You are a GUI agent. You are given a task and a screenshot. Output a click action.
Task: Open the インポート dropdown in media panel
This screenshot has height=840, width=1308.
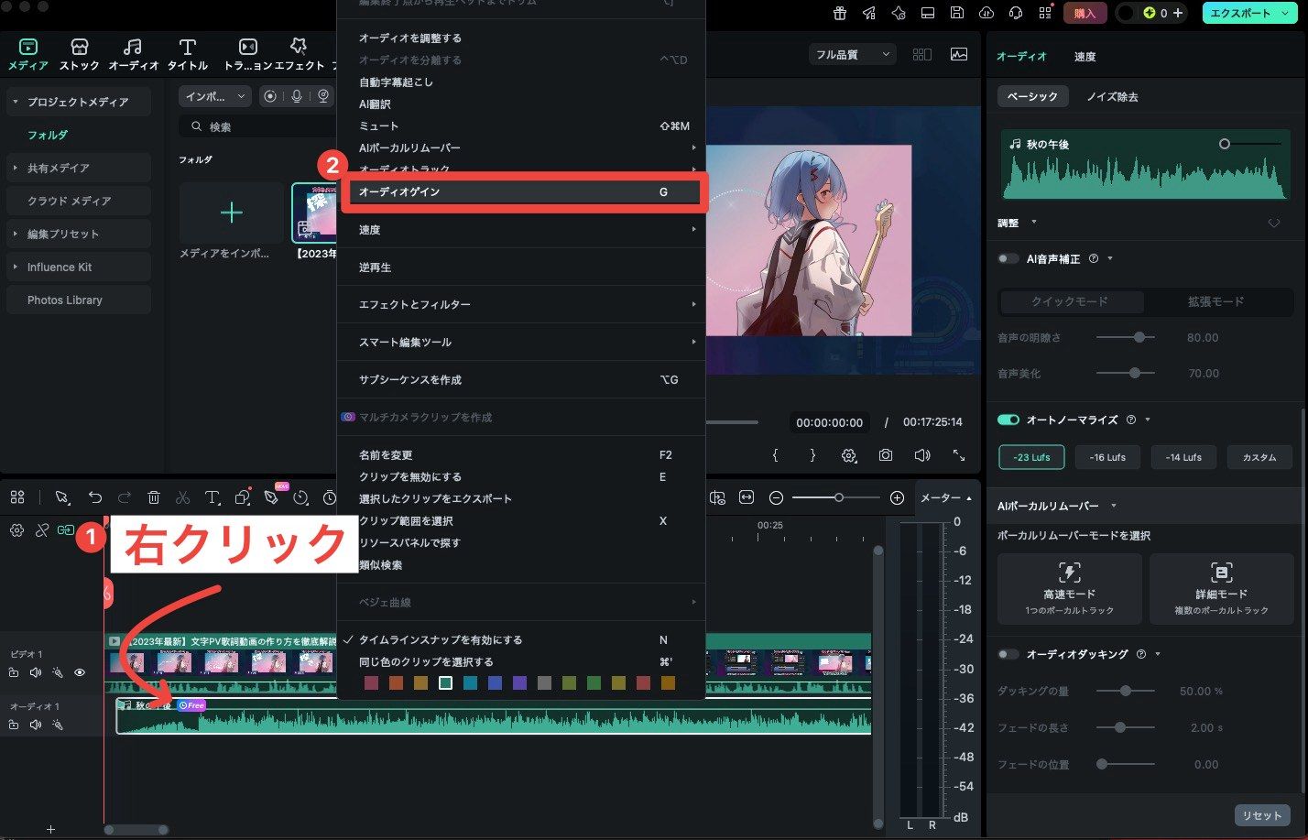coord(215,96)
